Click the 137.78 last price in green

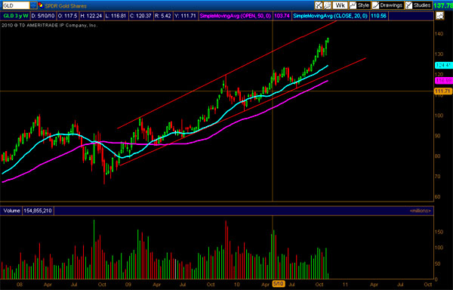pyautogui.click(x=443, y=5)
